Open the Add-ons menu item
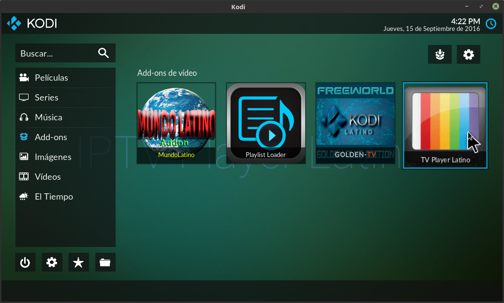The width and height of the screenshot is (504, 303). (x=65, y=137)
